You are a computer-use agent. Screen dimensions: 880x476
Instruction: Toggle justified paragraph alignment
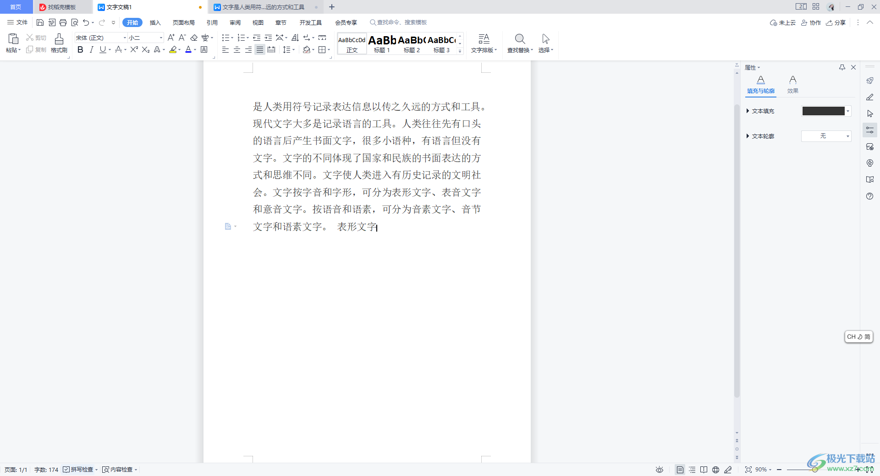pos(260,49)
